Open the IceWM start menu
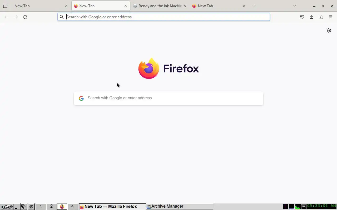The height and width of the screenshot is (210, 337). 7,207
